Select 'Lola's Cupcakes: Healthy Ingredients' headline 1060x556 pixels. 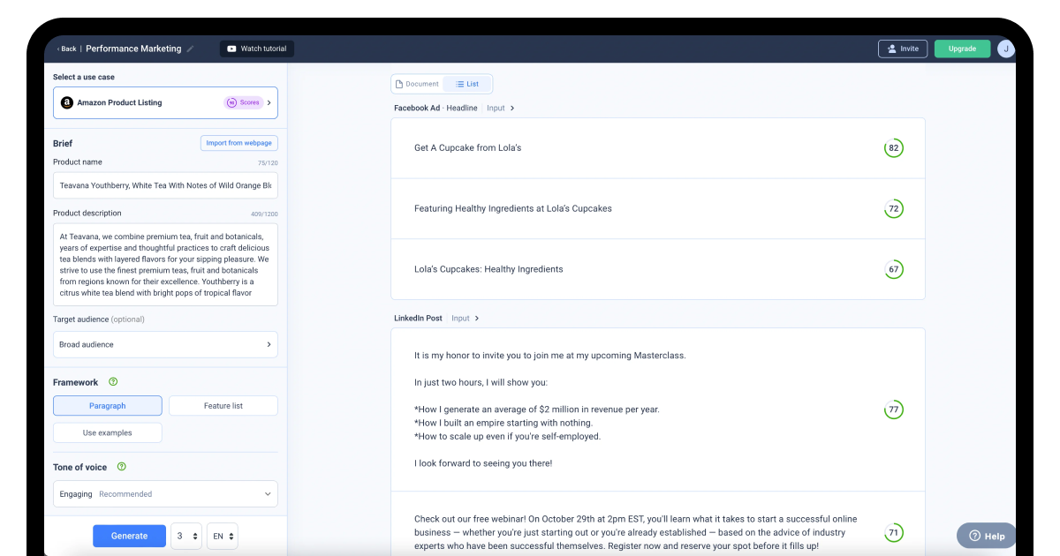tap(658, 269)
